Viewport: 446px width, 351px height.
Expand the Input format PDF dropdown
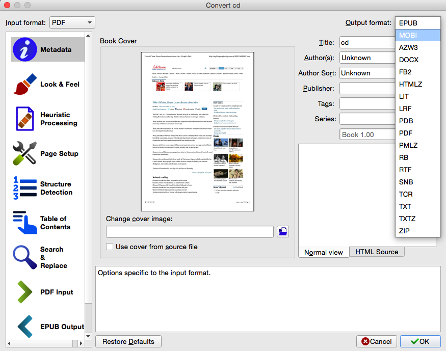tap(72, 22)
